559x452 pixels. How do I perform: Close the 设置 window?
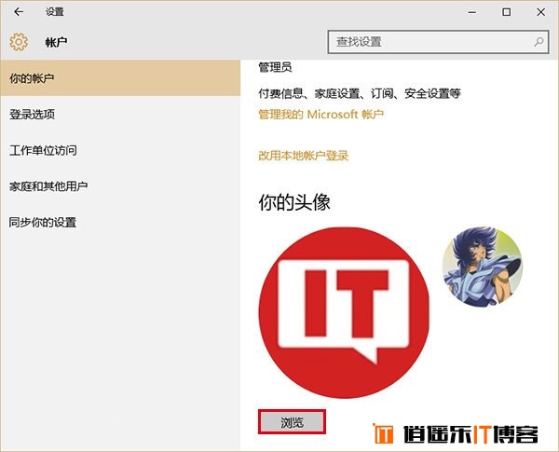(540, 12)
